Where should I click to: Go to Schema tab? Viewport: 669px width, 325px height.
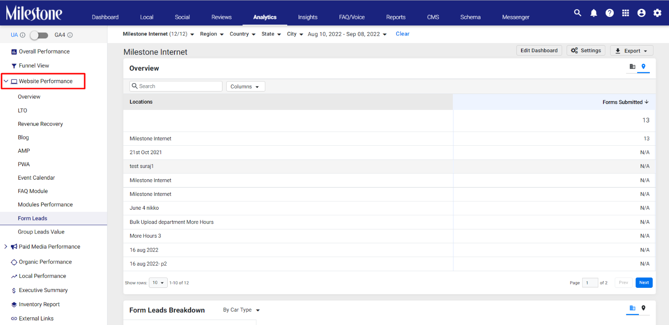click(x=470, y=17)
